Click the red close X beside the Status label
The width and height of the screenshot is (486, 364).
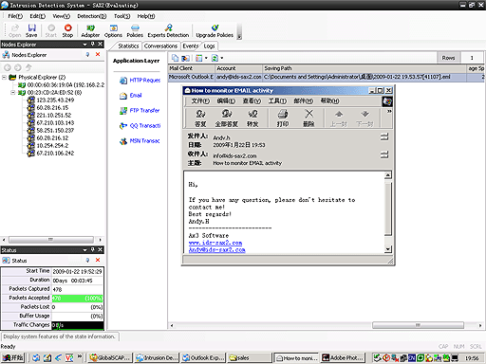98,260
